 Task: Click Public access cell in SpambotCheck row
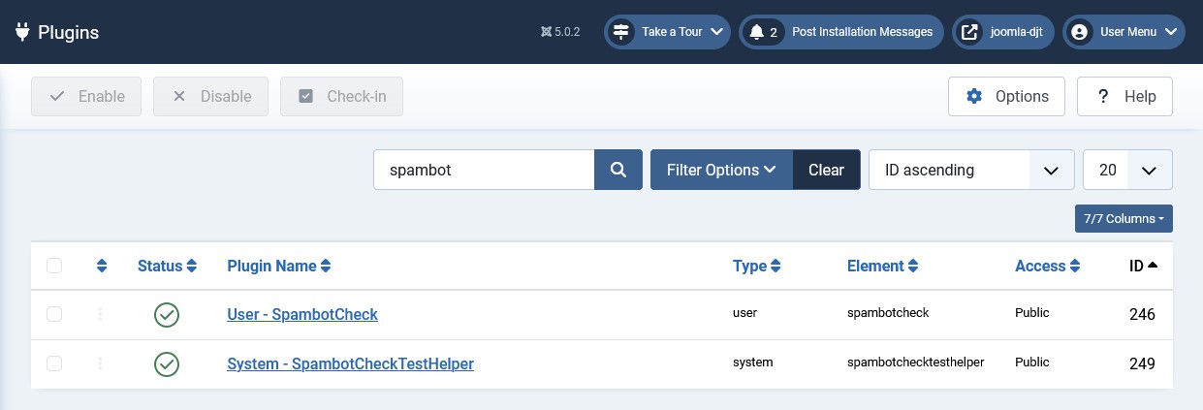(x=1032, y=313)
